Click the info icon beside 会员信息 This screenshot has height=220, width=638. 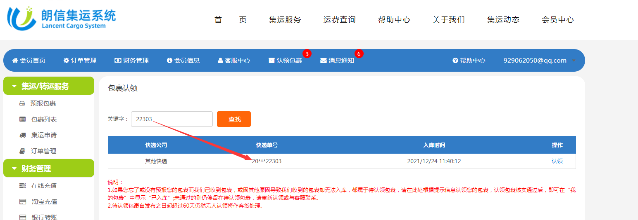(169, 61)
